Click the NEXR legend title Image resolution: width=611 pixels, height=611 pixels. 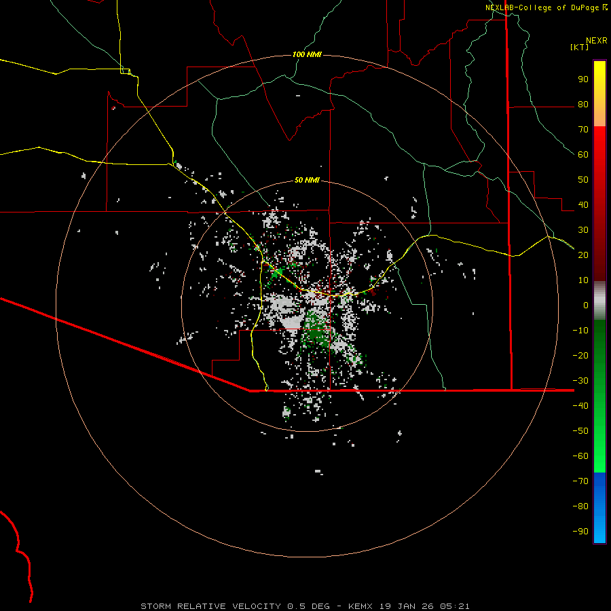597,41
